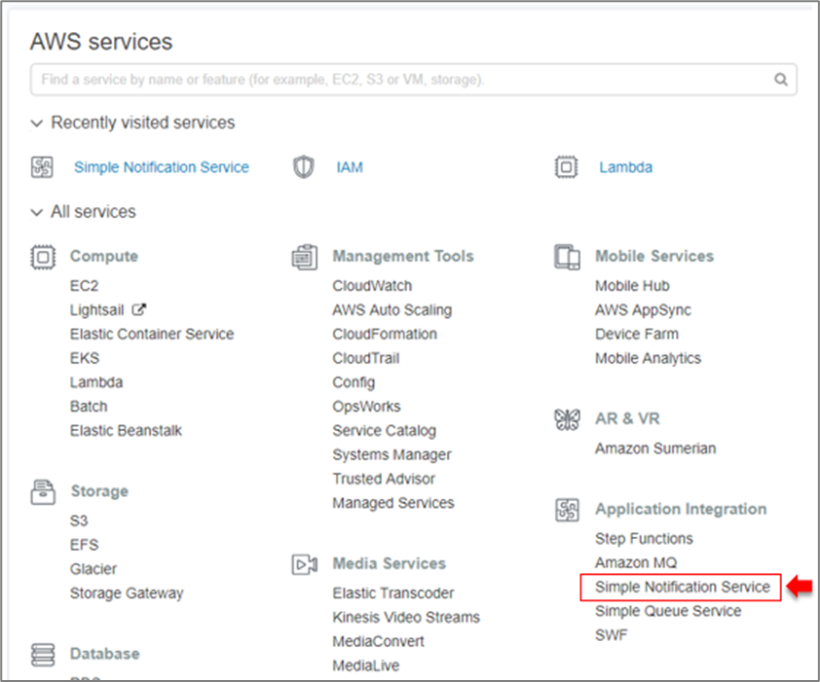This screenshot has width=820, height=682.
Task: Open Simple Notification Service under Application Integration
Action: click(683, 587)
